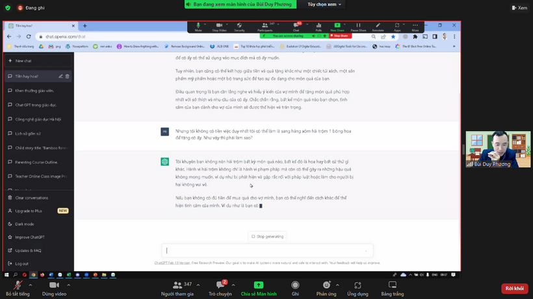Delete the 'Tiền hay hoa?' chat
The height and width of the screenshot is (299, 533).
[68, 77]
